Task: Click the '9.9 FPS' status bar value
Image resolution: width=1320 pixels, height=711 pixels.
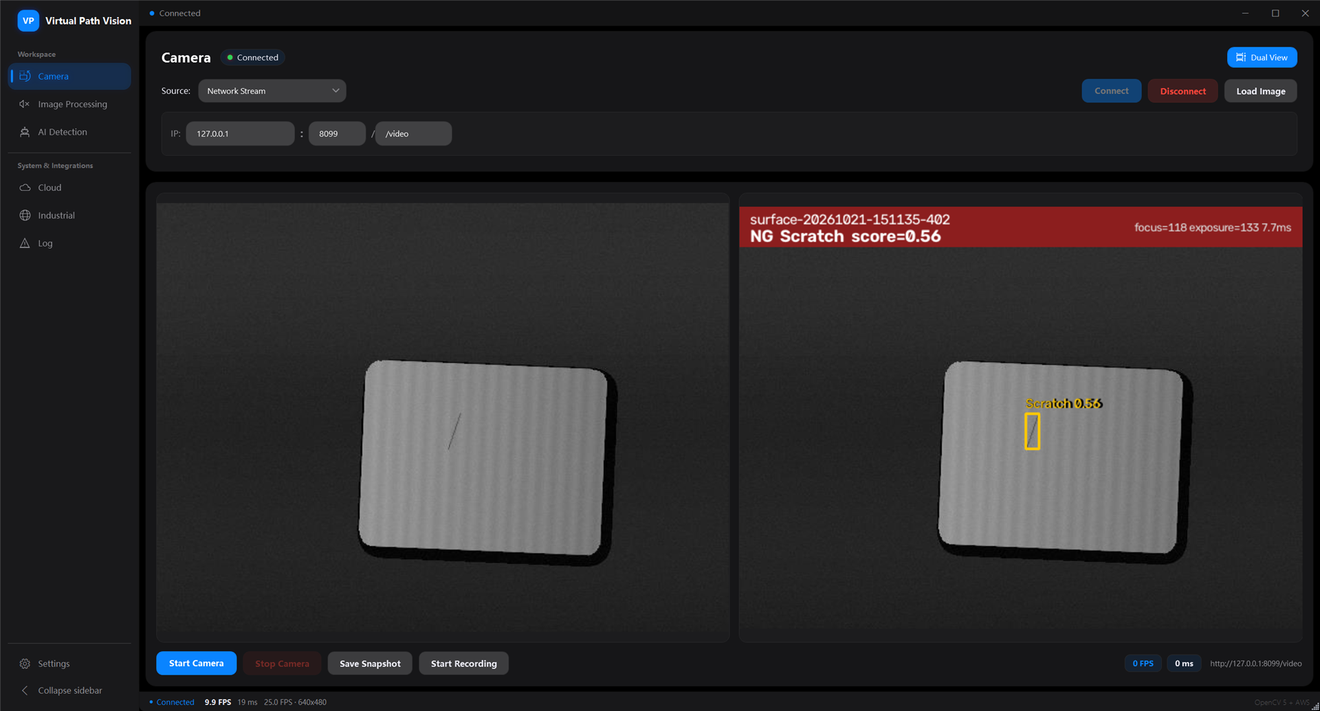Action: tap(218, 702)
